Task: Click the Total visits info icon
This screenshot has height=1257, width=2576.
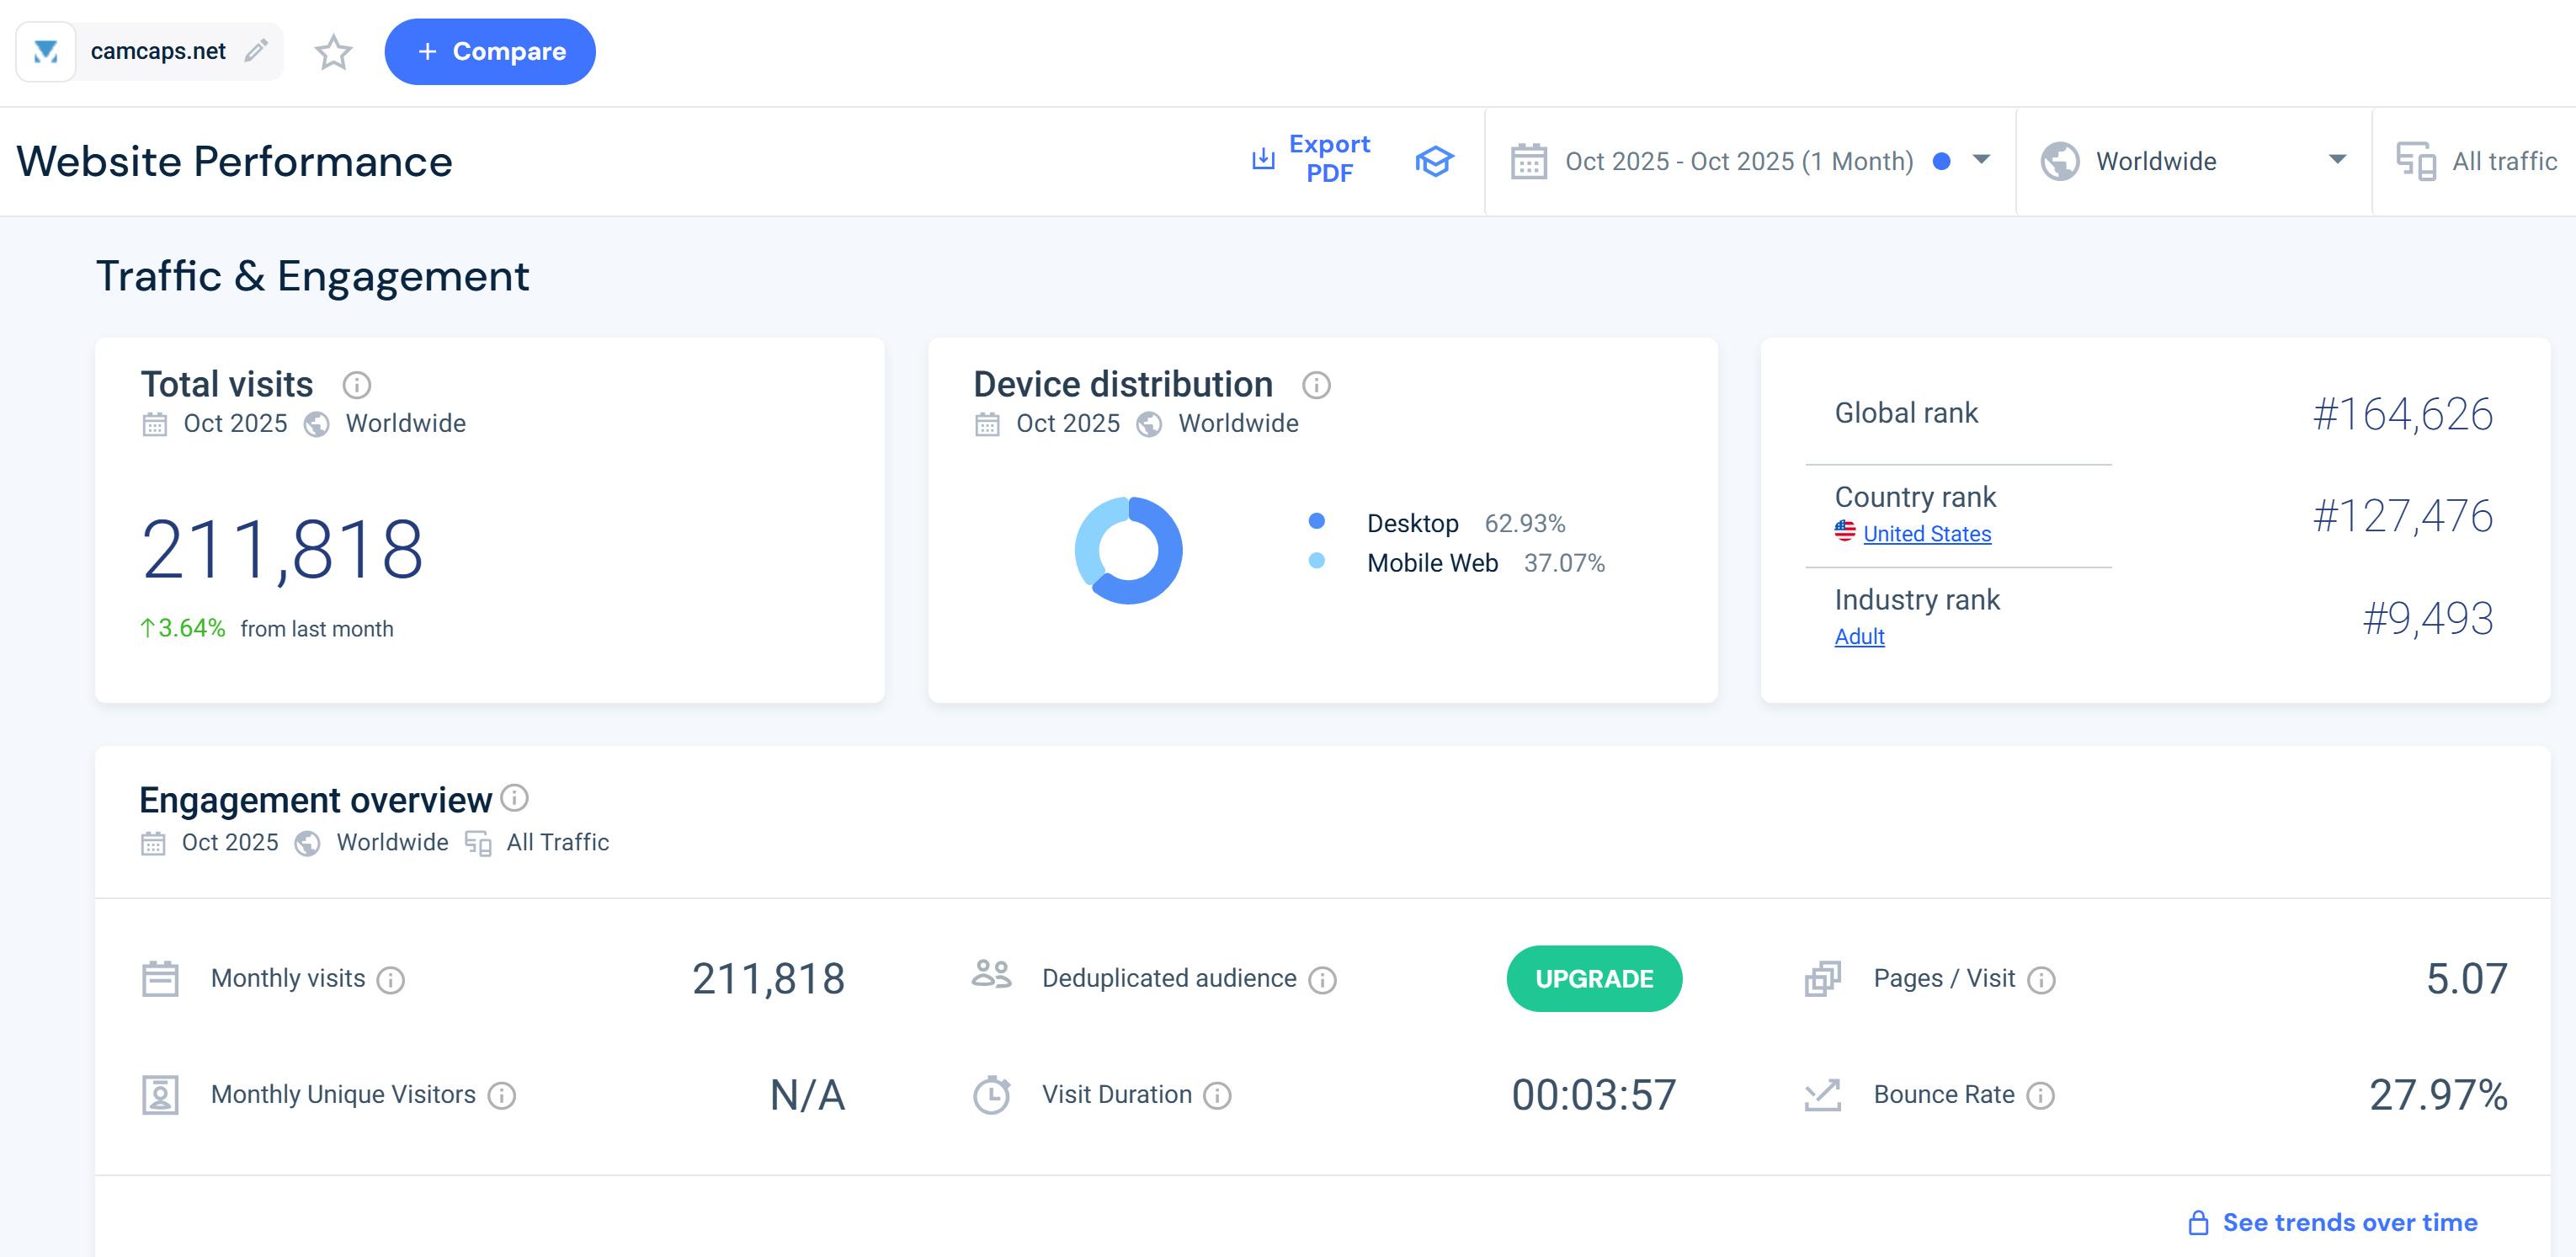Action: coord(357,385)
